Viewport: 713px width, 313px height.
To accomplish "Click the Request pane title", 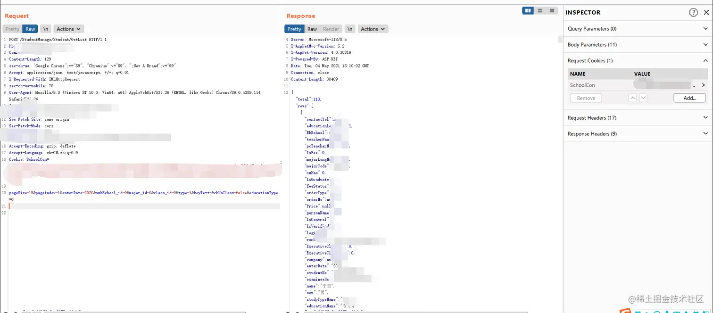I will (17, 16).
